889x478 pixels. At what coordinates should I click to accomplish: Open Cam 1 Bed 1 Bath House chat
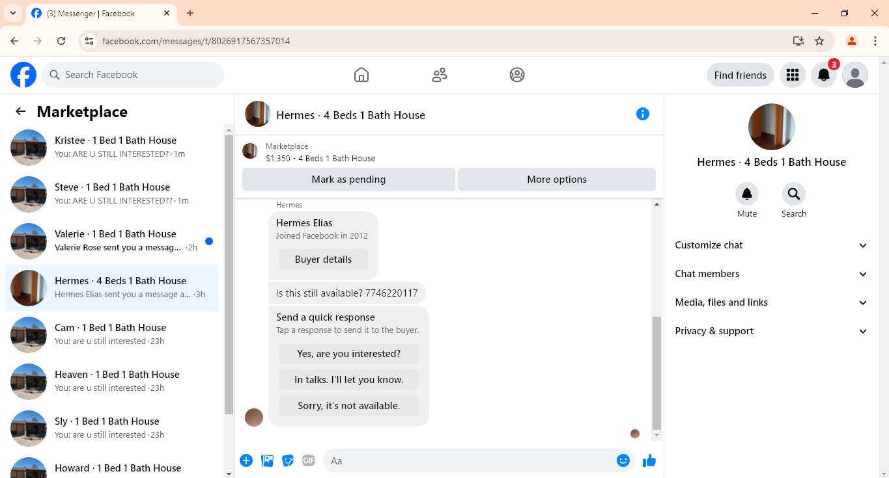pos(112,335)
